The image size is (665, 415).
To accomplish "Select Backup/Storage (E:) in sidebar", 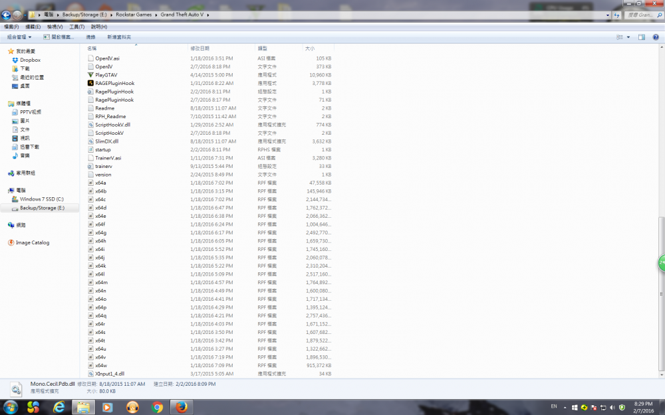I will click(x=42, y=208).
